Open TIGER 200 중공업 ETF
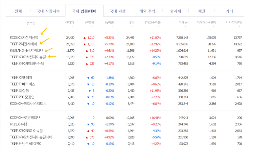 click(22, 97)
